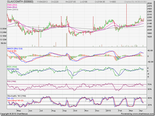The height and width of the screenshot is (116, 155).
Task: Click the 42.08 MACD axis value
Action: 150,50
